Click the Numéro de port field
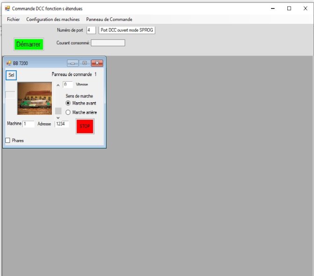The image size is (314, 276). tap(91, 30)
